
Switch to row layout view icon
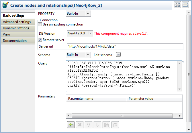(x=185, y=5)
